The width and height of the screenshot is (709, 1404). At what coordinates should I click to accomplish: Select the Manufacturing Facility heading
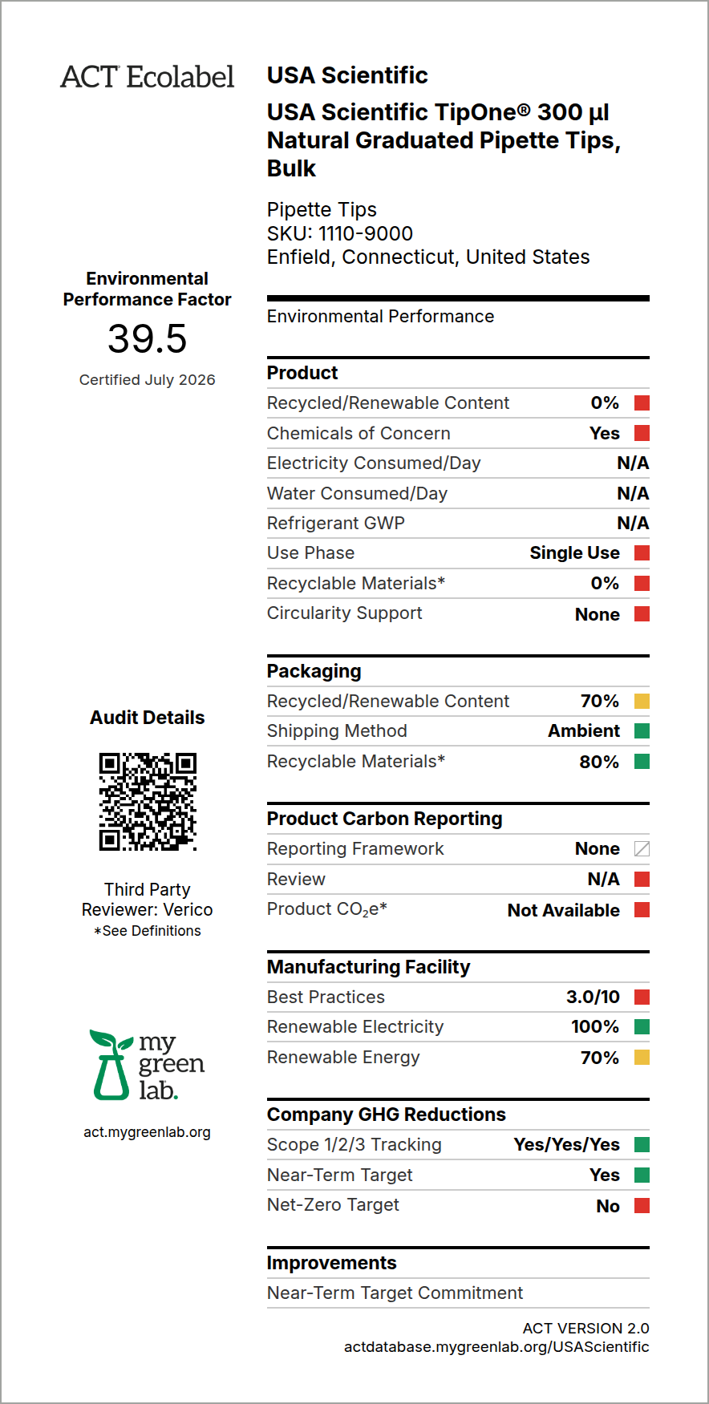tap(368, 967)
